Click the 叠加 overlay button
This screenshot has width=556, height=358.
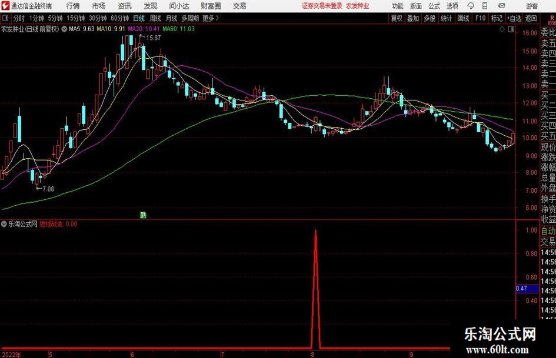413,18
